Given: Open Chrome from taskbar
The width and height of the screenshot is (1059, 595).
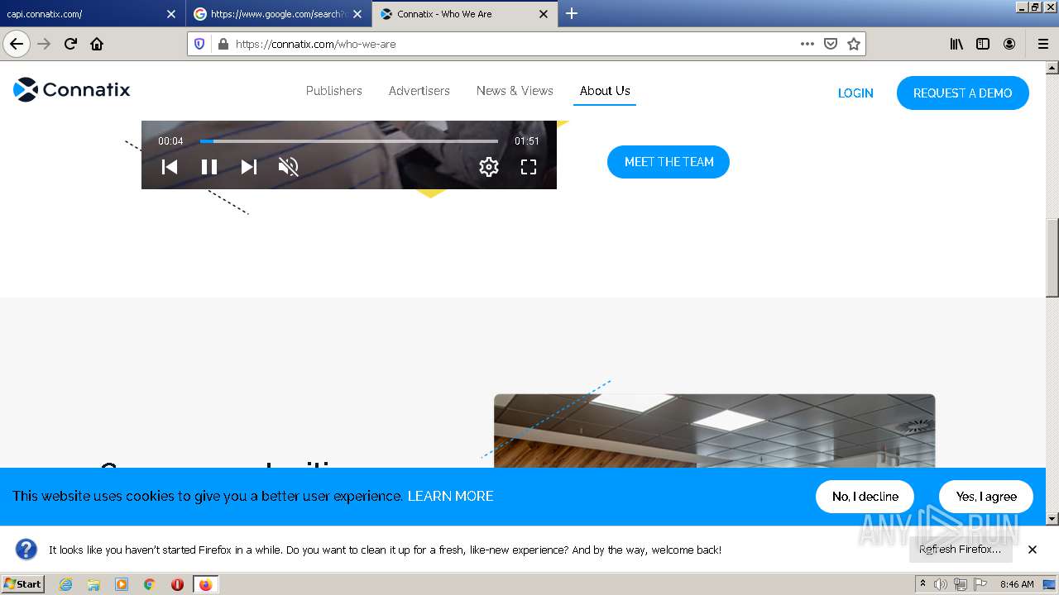Looking at the screenshot, I should [x=150, y=584].
